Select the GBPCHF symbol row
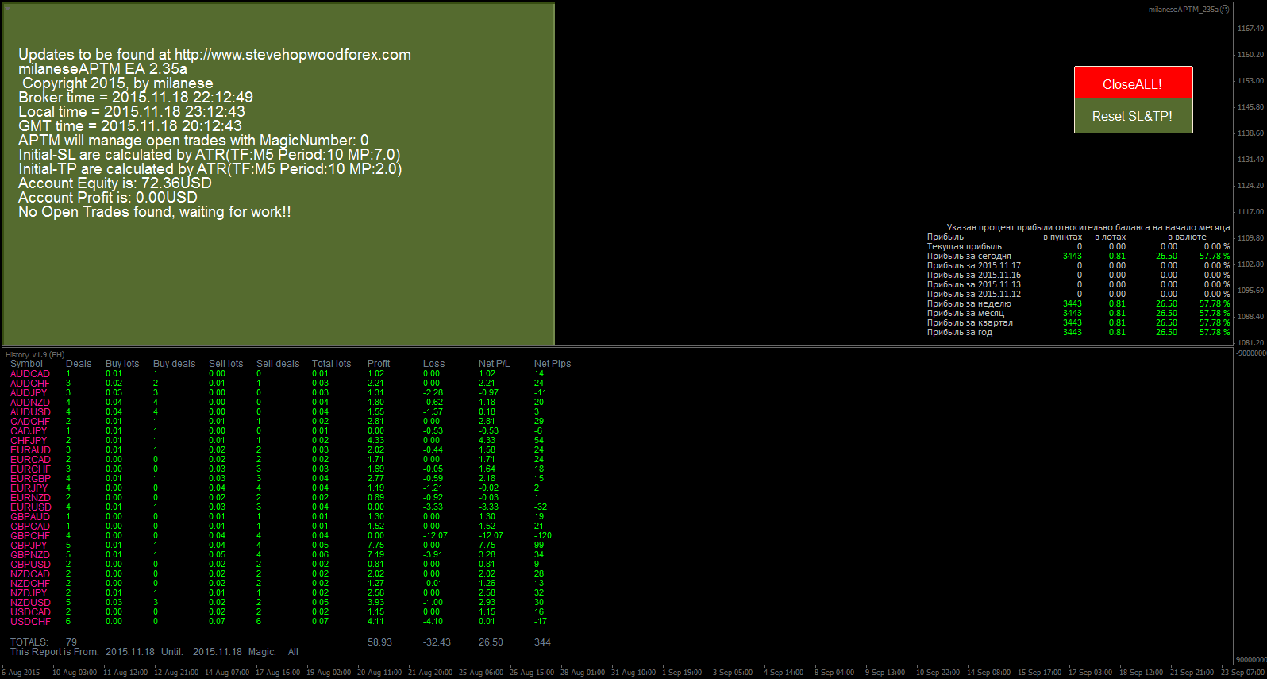This screenshot has width=1267, height=679. coord(281,535)
